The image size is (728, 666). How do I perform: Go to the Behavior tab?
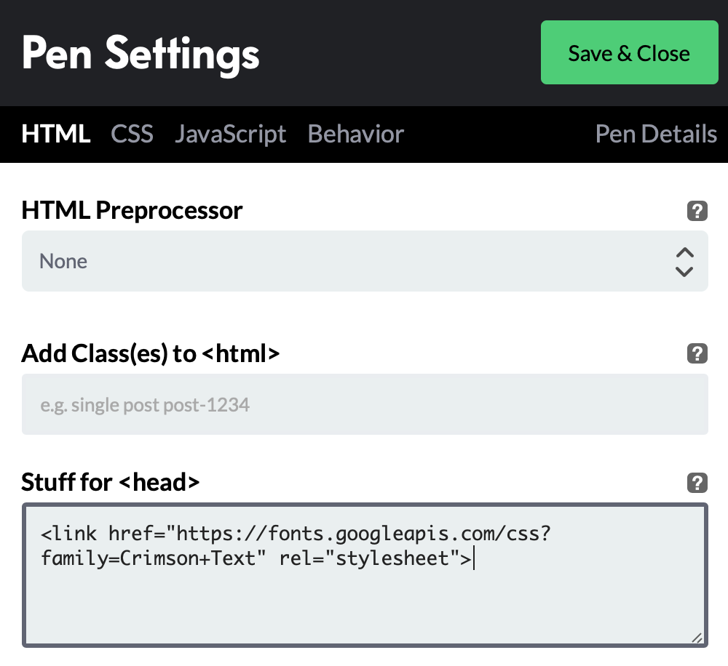click(355, 135)
